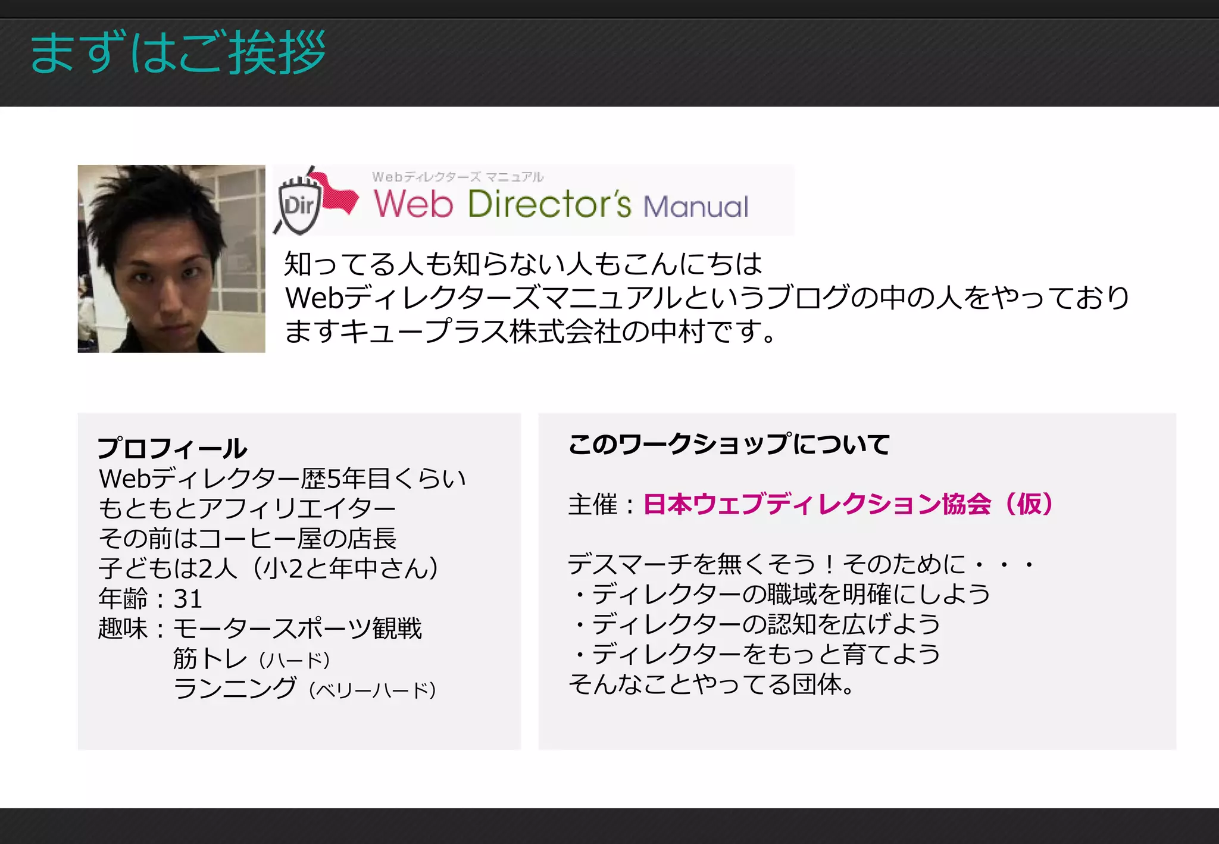The height and width of the screenshot is (844, 1219).
Task: Click the line もともとアフィリエイター
Action: click(x=247, y=508)
